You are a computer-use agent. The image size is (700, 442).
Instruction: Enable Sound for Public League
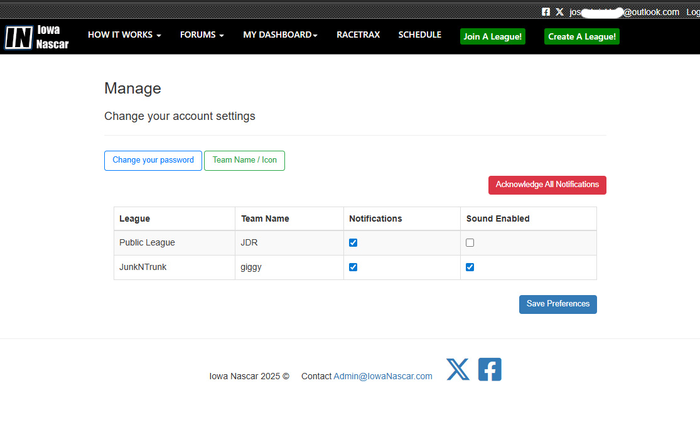pyautogui.click(x=470, y=243)
